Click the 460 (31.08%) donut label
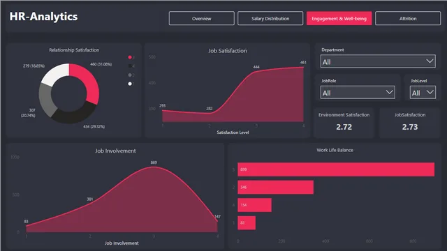This screenshot has height=251, width=447. [101, 64]
